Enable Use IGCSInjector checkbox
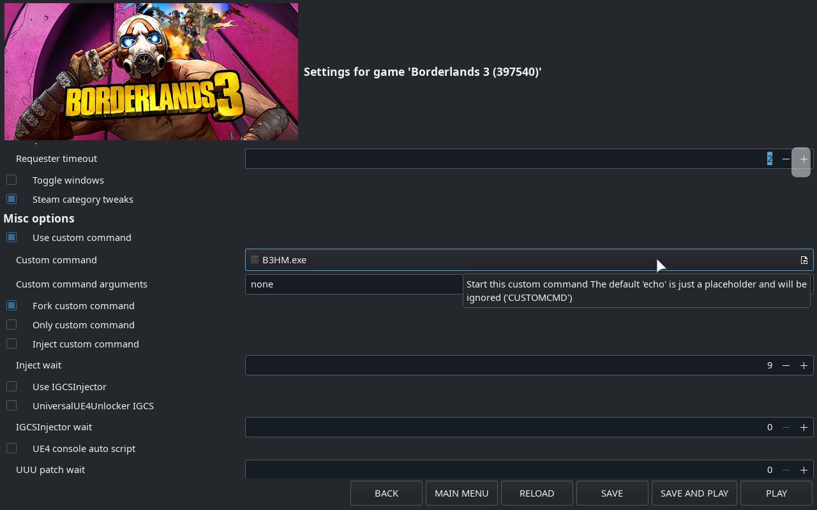The image size is (817, 510). pos(11,386)
